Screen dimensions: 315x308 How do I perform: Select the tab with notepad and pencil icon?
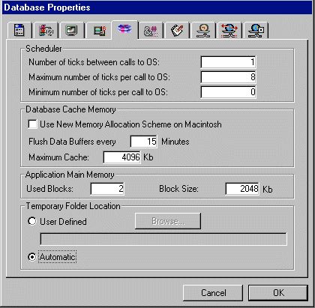coord(177,31)
